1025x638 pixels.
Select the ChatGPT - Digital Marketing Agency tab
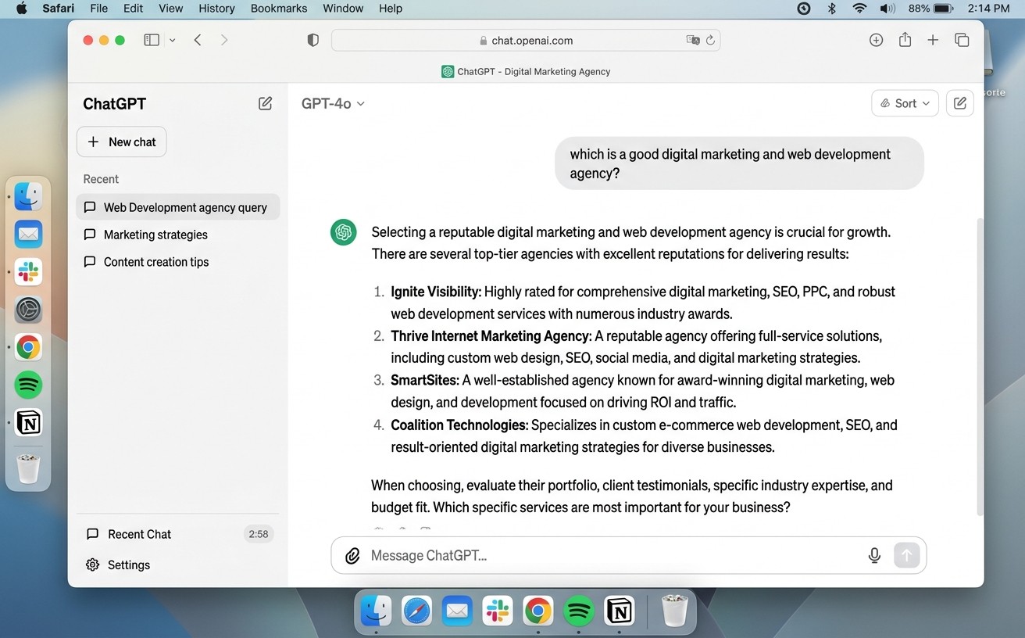526,71
